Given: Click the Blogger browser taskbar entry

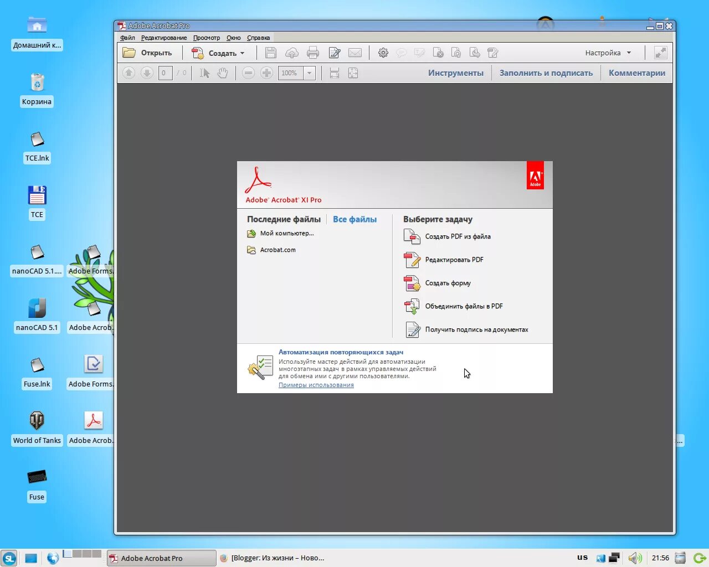Looking at the screenshot, I should click(x=273, y=558).
